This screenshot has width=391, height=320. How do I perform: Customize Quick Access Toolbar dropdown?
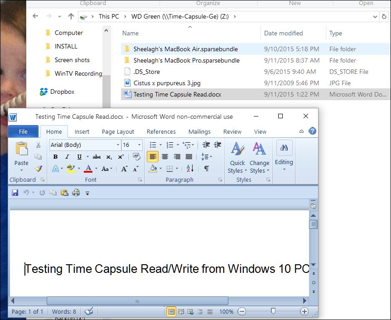(87, 193)
